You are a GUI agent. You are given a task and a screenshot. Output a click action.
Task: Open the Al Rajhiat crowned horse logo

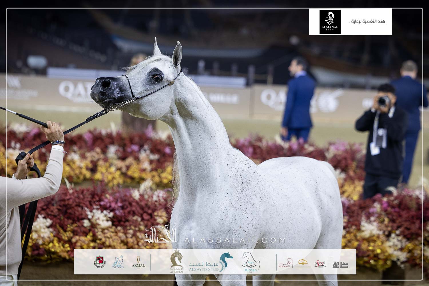177,262
